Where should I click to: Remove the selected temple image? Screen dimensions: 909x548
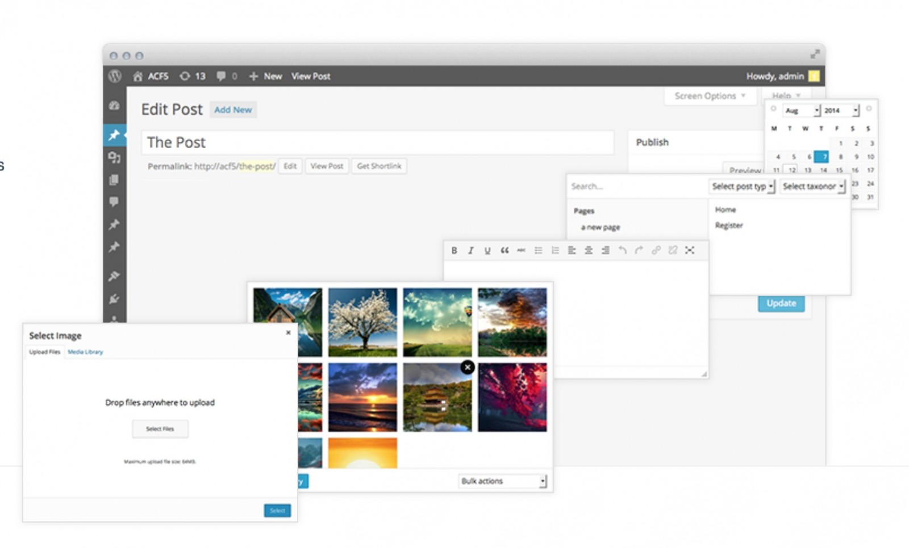[x=467, y=368]
